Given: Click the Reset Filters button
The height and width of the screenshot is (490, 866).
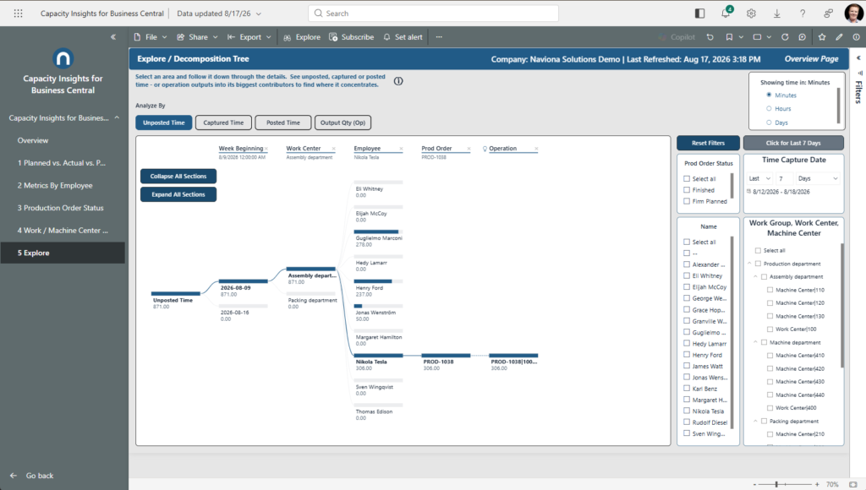Looking at the screenshot, I should click(708, 143).
